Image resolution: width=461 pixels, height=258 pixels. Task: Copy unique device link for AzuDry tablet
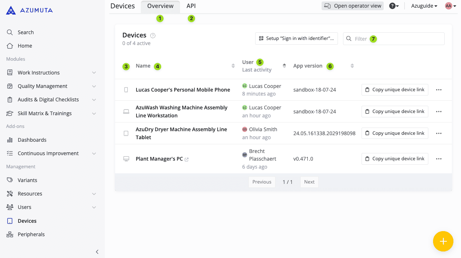(395, 133)
